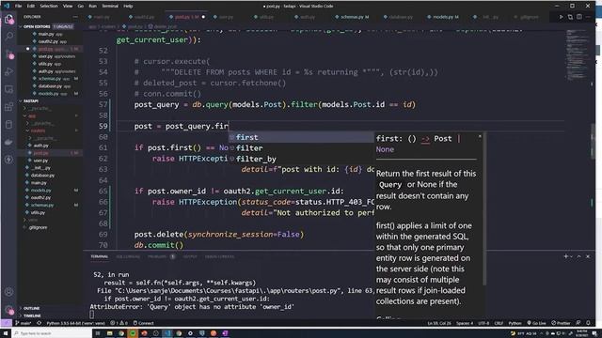The height and width of the screenshot is (338, 602).
Task: Open notifications bell in status bar
Action: click(x=588, y=323)
